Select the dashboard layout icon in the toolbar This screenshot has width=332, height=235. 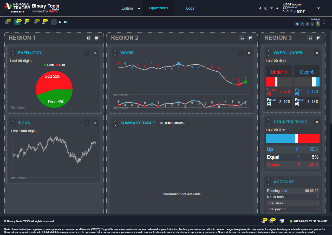[x=8, y=22]
